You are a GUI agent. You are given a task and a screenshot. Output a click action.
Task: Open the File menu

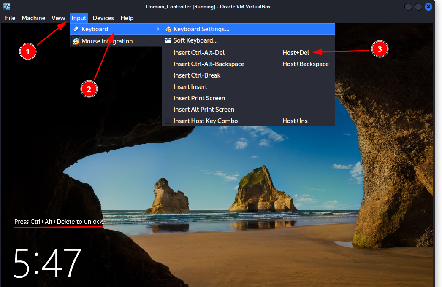[x=10, y=18]
